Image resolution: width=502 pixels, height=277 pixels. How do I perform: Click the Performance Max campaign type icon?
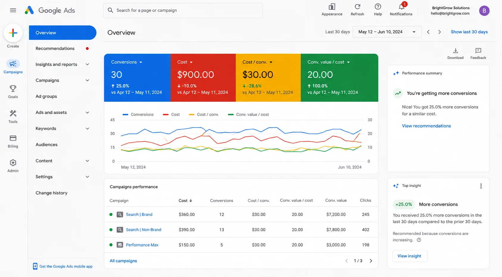(x=120, y=245)
